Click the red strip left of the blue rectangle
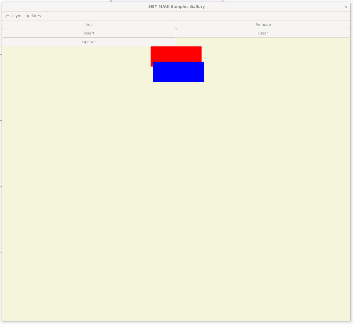This screenshot has height=324, width=353. (x=152, y=64)
